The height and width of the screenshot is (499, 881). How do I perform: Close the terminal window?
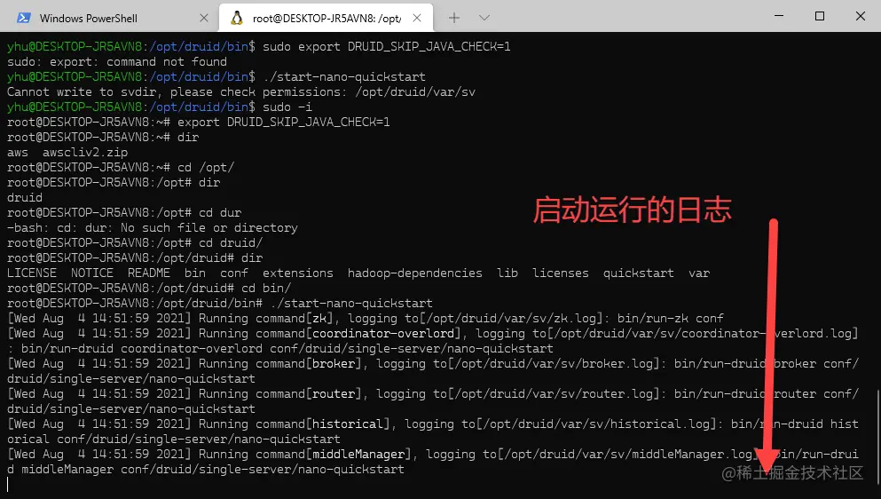tap(861, 16)
